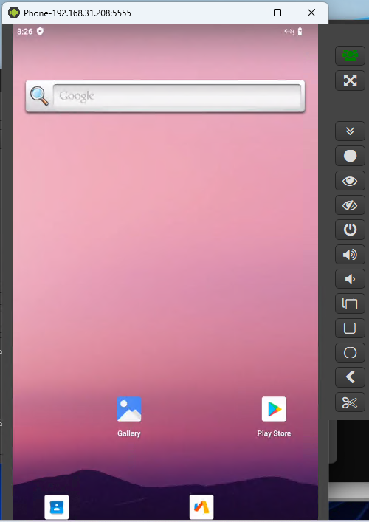Viewport: 369px width, 522px height.
Task: Click the green group control icon
Action: (350, 55)
